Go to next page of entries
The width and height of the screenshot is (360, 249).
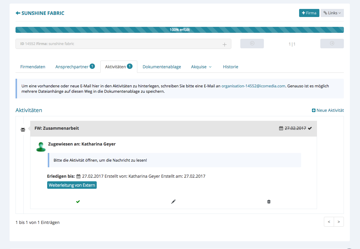click(x=339, y=222)
